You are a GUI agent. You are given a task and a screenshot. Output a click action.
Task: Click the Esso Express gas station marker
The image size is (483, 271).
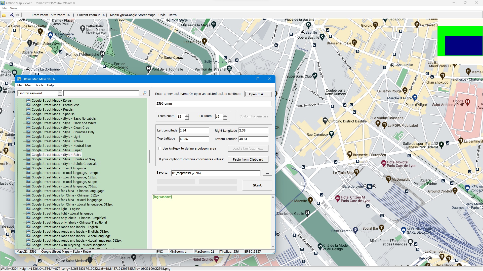tap(355, 230)
